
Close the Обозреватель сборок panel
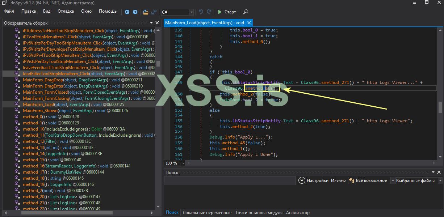pos(157,23)
